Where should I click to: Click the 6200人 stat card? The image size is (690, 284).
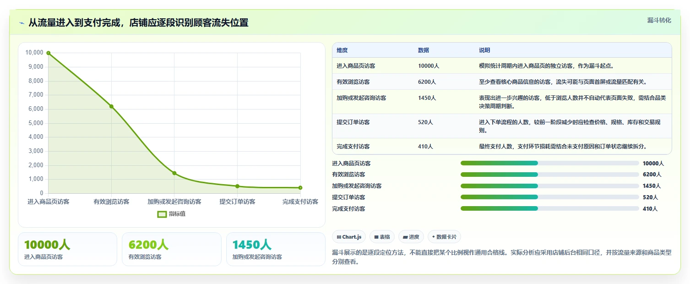pos(172,249)
